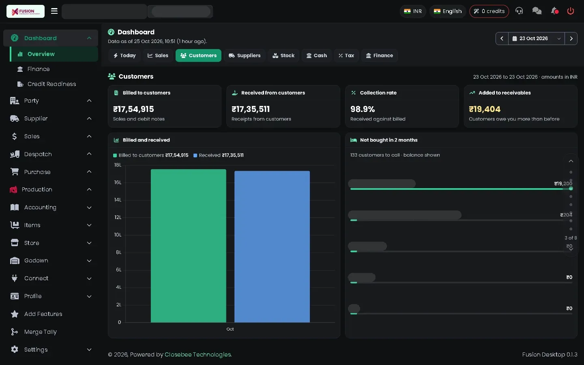Click the Profile card icon

tap(15, 296)
